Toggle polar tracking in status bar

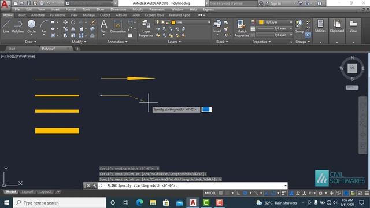245,193
